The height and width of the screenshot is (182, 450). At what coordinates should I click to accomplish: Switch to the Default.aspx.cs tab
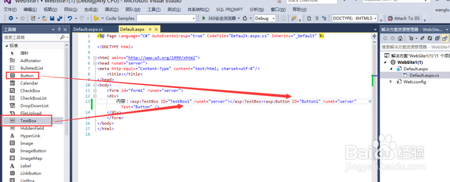[88, 29]
